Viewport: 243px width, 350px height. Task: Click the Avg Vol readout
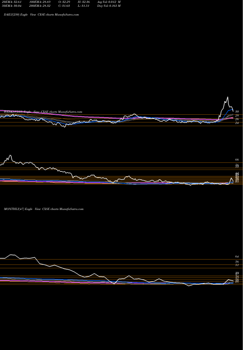pyautogui.click(x=109, y=2)
